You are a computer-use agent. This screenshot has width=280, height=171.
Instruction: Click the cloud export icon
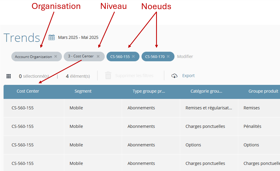pos(174,76)
